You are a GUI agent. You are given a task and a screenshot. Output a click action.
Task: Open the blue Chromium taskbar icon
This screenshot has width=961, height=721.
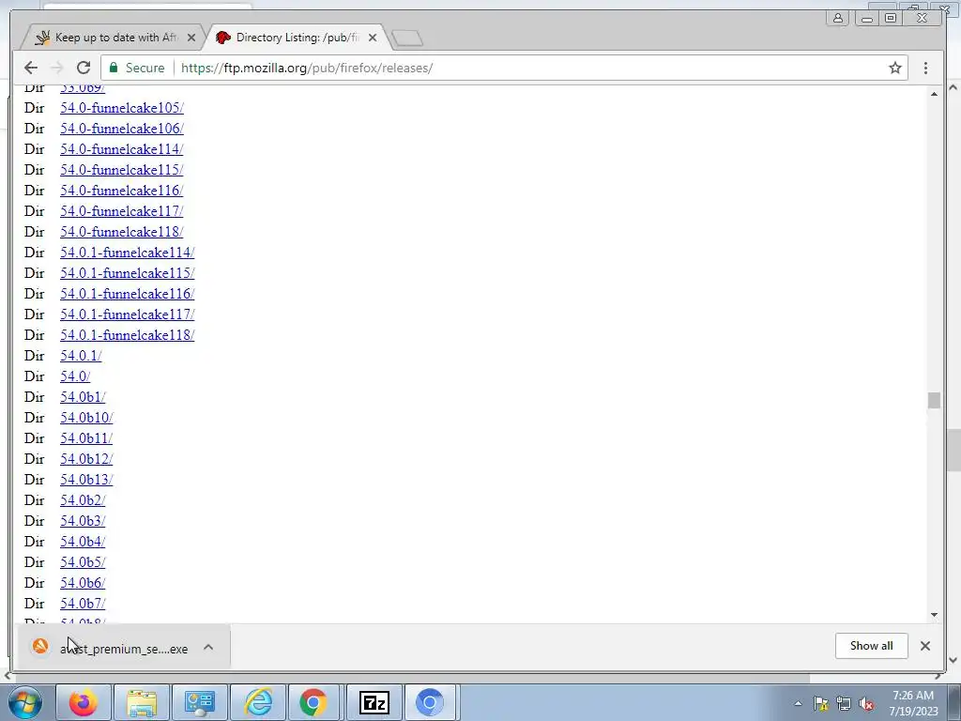point(430,702)
